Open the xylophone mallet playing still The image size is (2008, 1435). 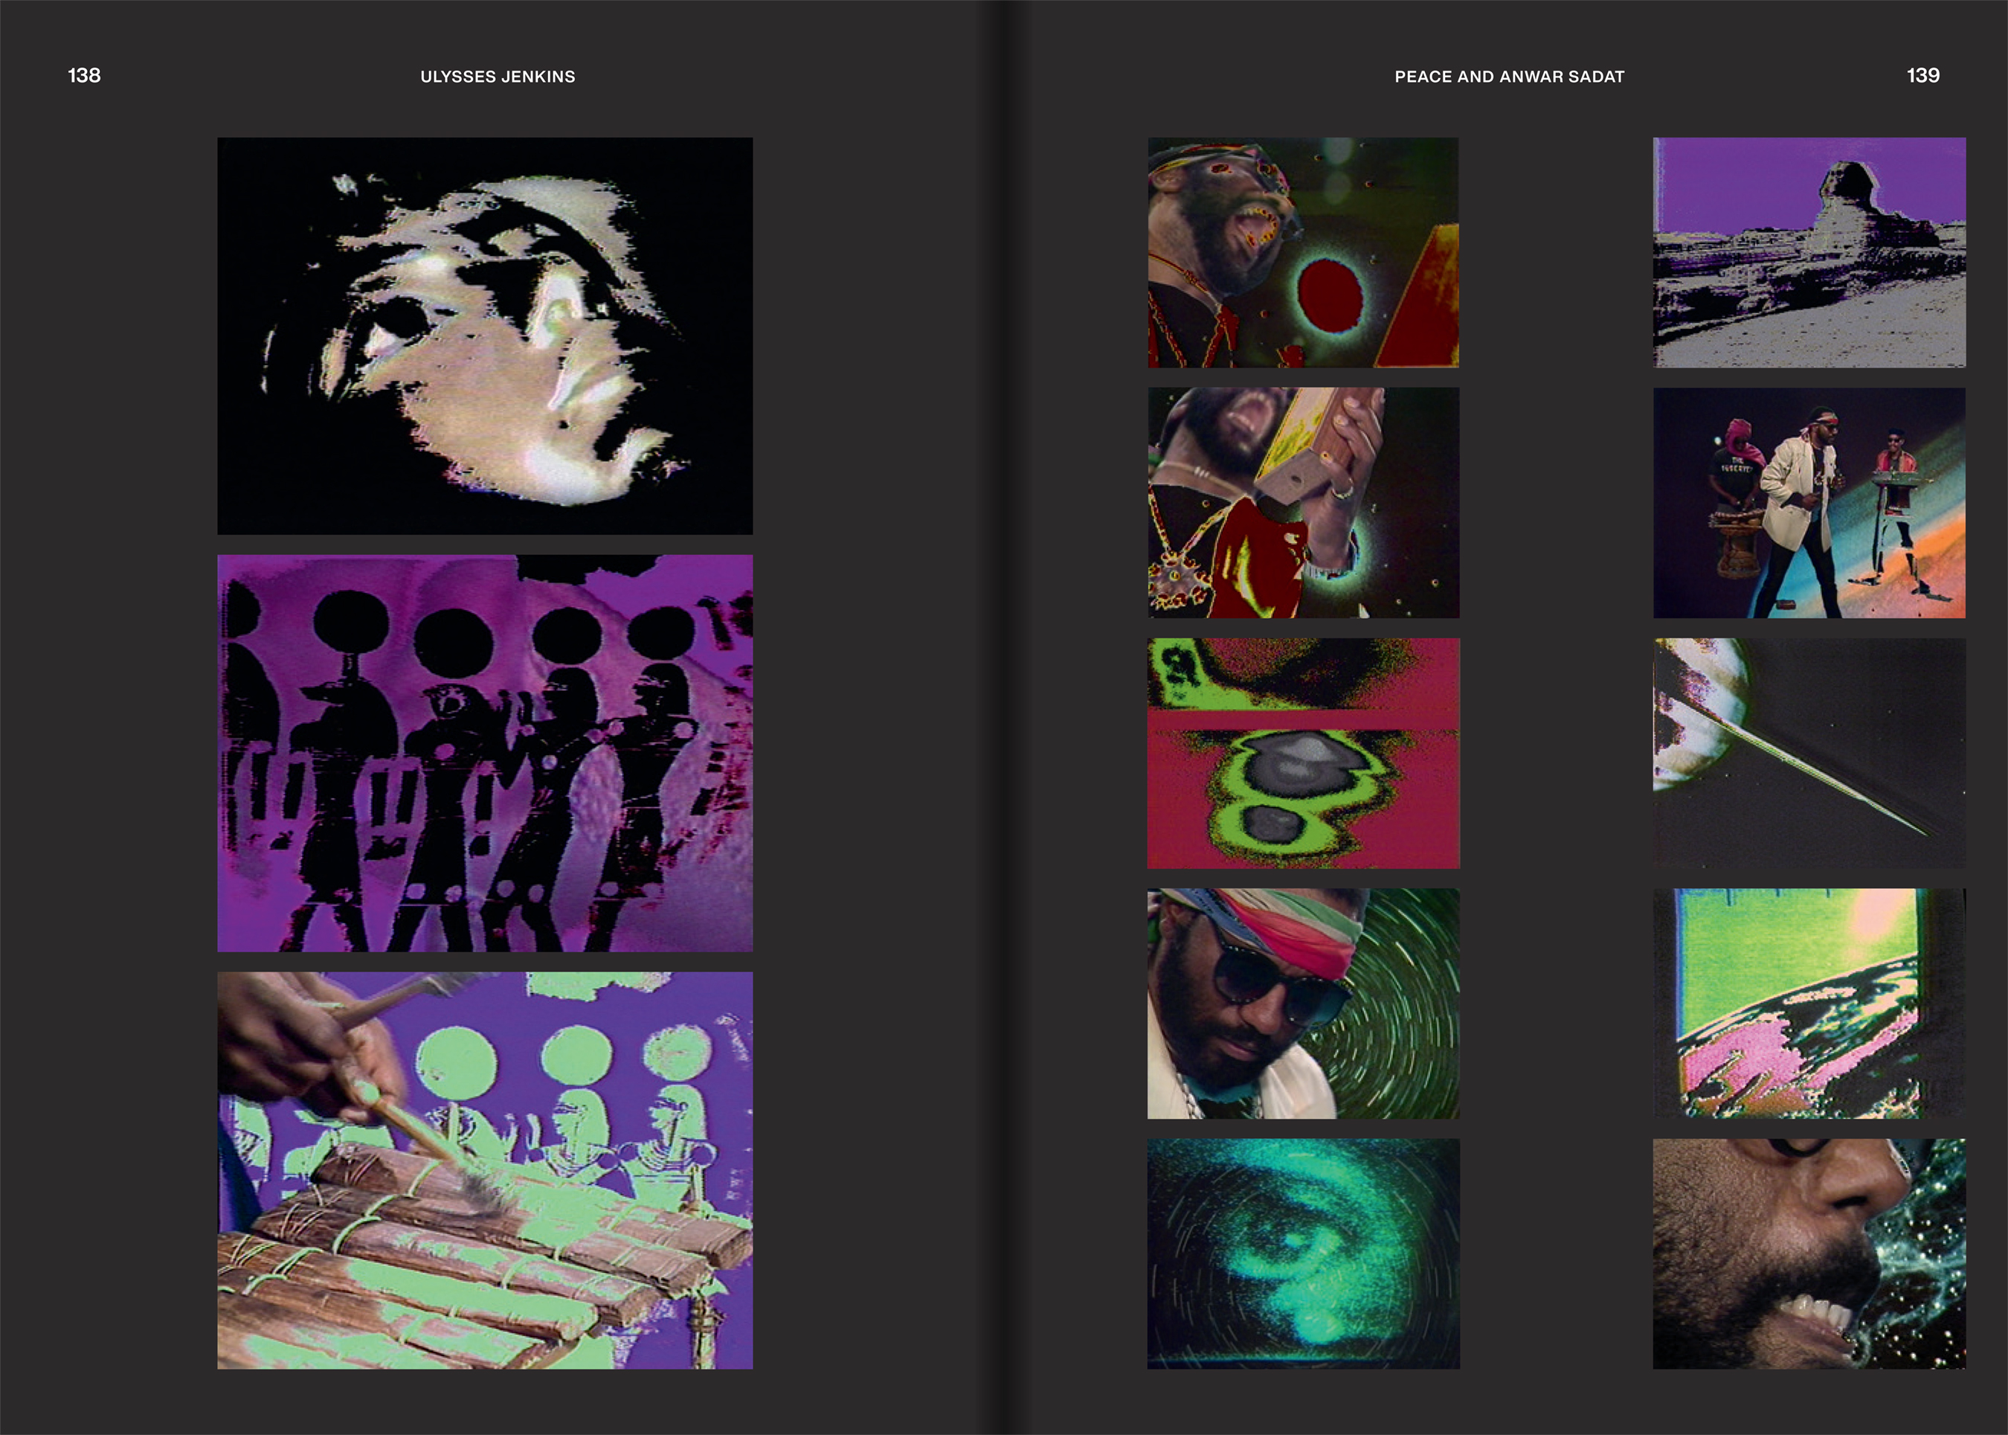click(x=485, y=1170)
